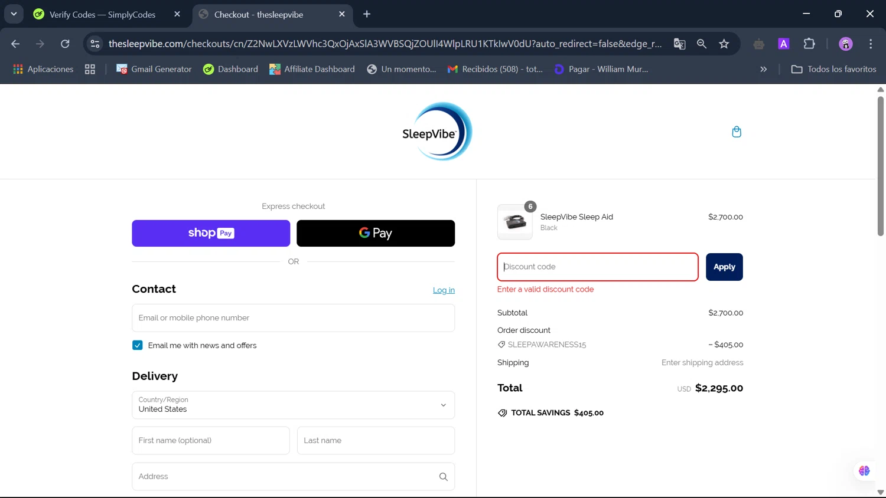Click the SleepVibe Sleep Aid product name

coord(576,217)
